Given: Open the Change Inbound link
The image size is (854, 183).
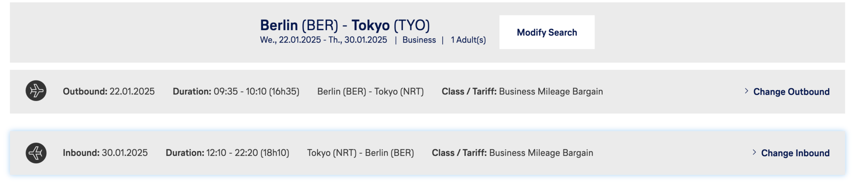Looking at the screenshot, I should (x=795, y=153).
